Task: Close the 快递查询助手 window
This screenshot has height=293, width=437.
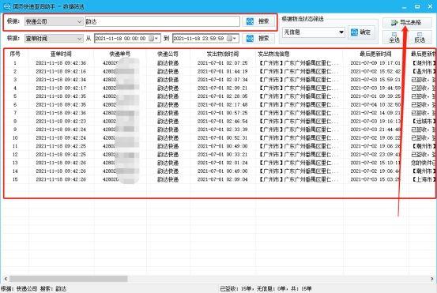Action: pos(430,6)
